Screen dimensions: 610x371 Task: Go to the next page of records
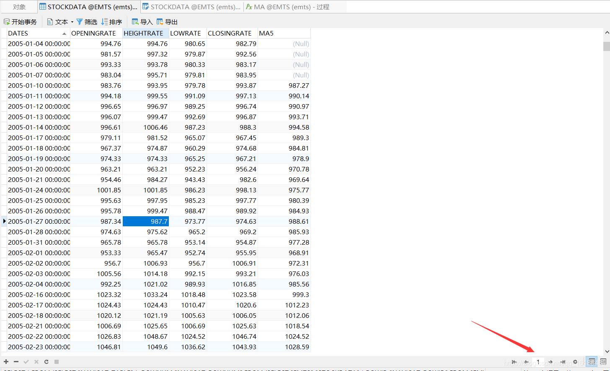551,362
